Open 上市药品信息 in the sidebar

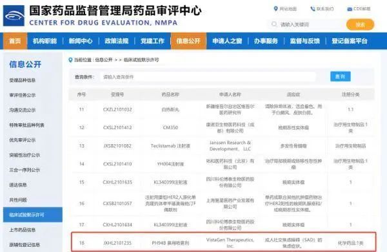pyautogui.click(x=23, y=230)
